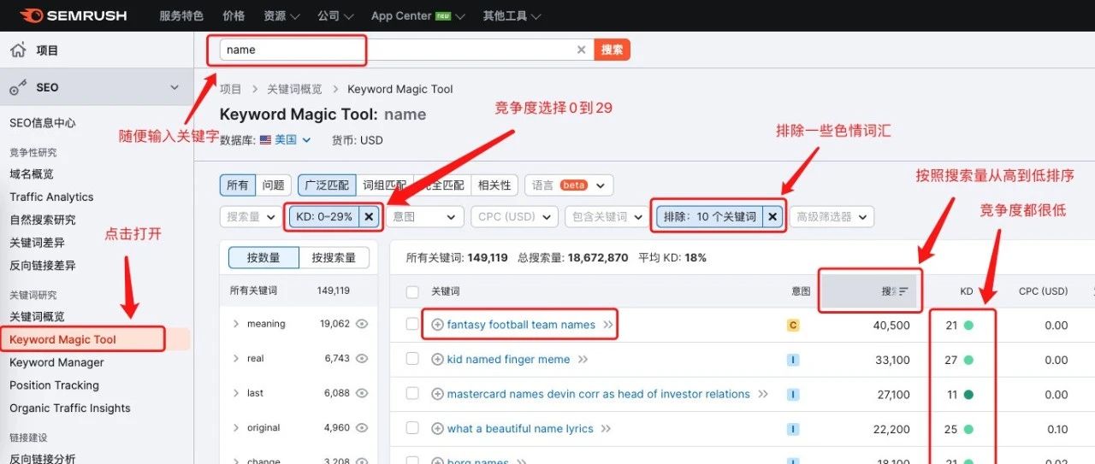This screenshot has height=464, width=1095.
Task: Toggle eye icon for meaning group
Action: click(362, 324)
